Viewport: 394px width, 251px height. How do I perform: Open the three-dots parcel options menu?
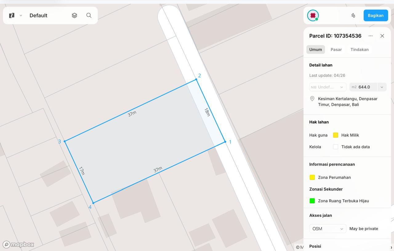(x=371, y=36)
